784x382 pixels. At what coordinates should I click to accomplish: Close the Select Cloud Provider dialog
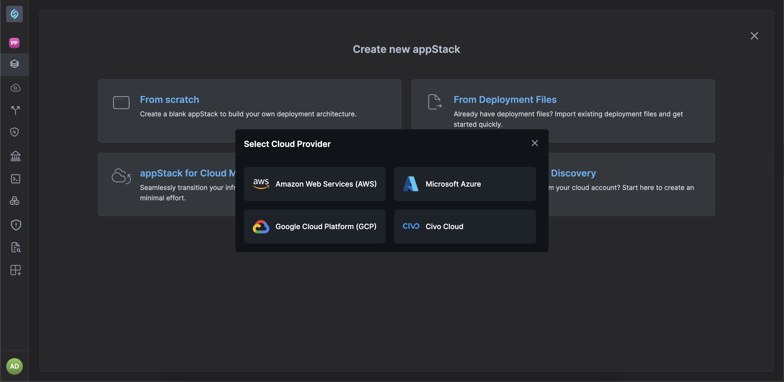point(535,143)
